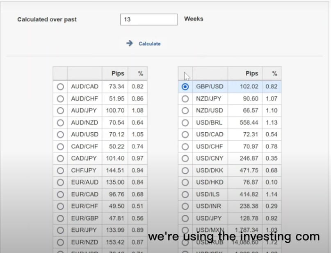Screen dimensions: 331x253
Task: Click the EUR/NZD pair row label
Action: coord(84,242)
